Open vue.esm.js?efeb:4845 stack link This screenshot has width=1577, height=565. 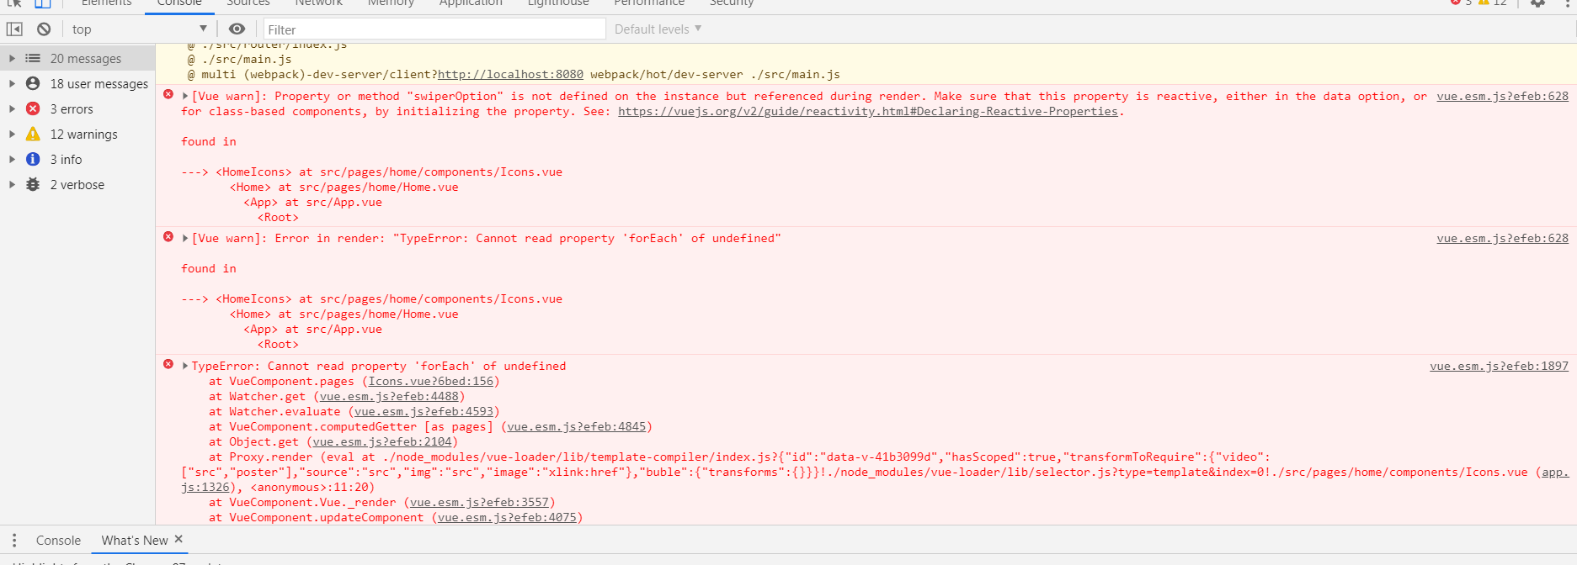[577, 427]
